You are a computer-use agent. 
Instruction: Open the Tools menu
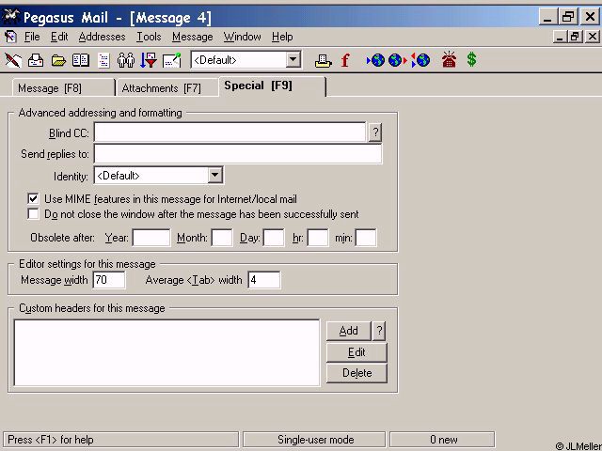pos(149,37)
